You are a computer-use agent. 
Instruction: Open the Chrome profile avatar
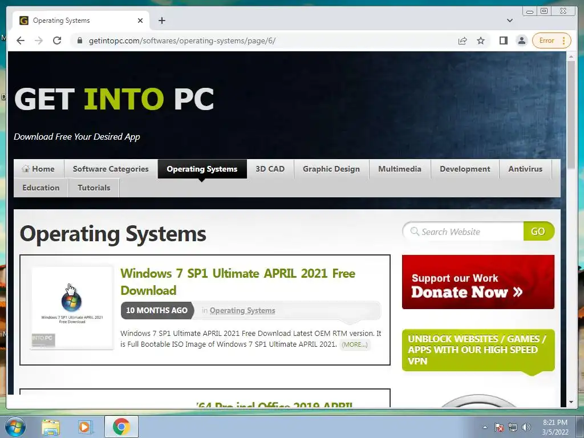[522, 40]
